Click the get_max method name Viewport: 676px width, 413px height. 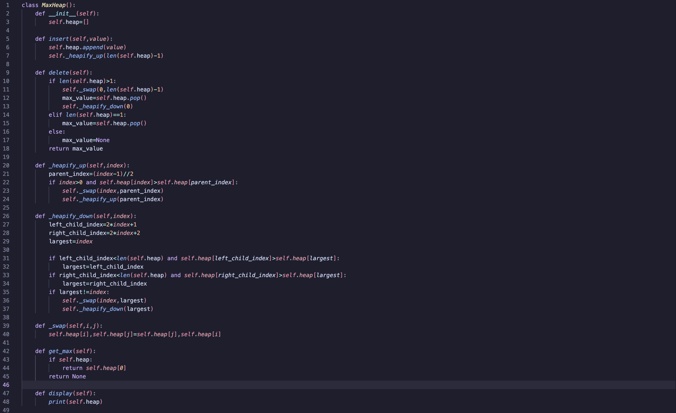(60, 351)
